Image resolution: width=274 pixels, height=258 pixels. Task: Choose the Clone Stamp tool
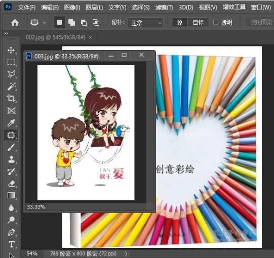tap(11, 159)
